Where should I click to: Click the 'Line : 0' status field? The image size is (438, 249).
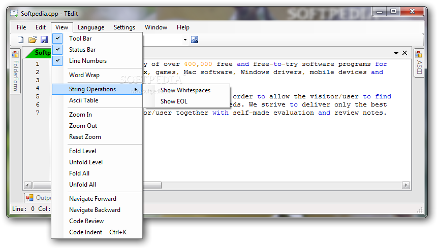click(23, 209)
